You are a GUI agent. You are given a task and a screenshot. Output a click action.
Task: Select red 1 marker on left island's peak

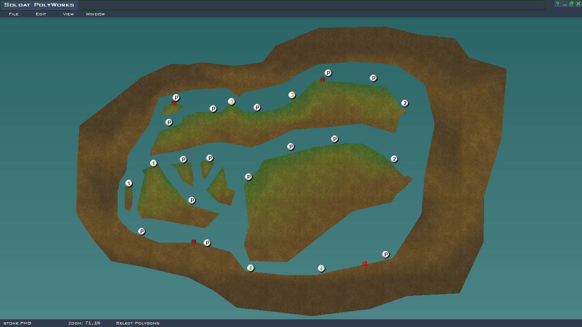click(x=154, y=163)
